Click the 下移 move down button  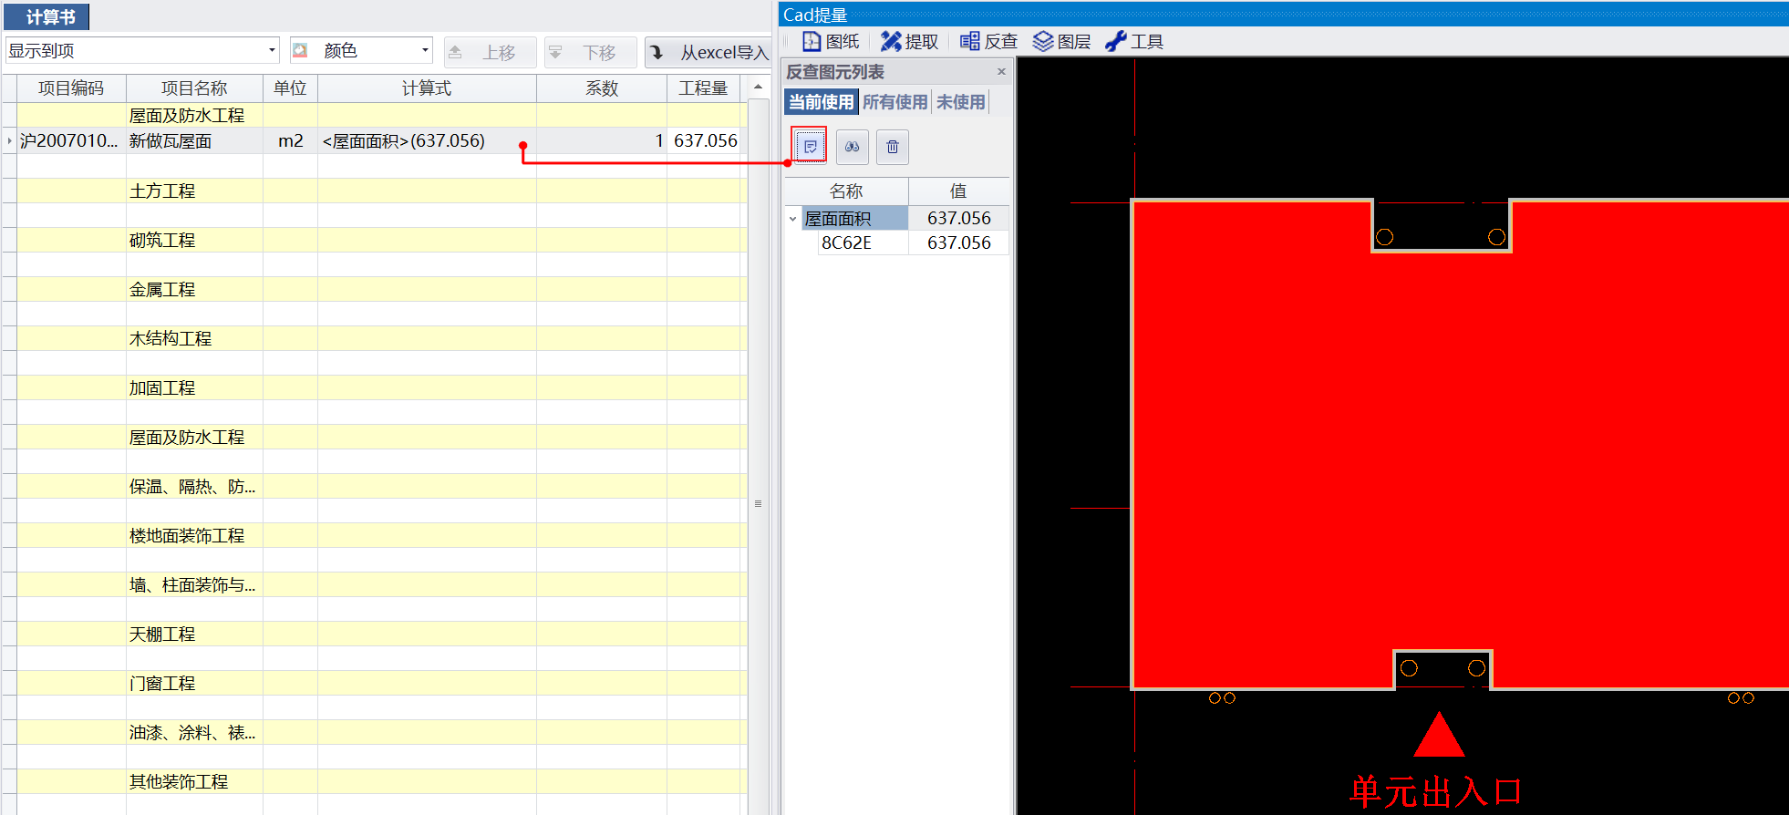(x=590, y=53)
